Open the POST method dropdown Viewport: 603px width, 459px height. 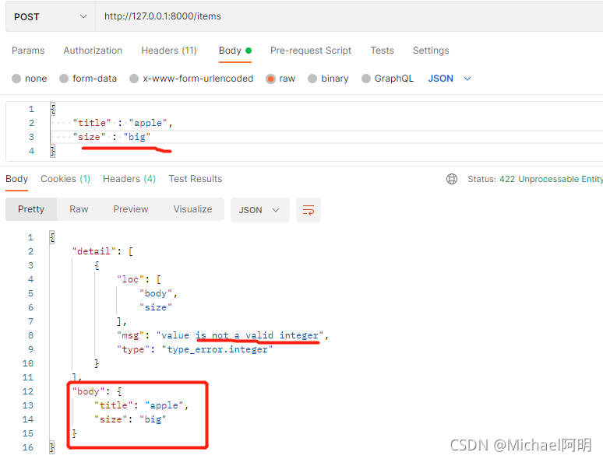point(51,16)
